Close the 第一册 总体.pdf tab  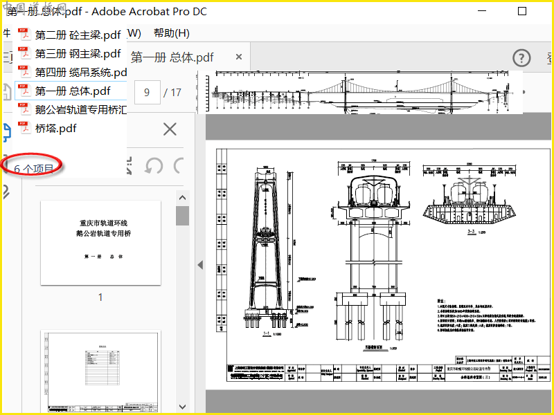tap(239, 57)
